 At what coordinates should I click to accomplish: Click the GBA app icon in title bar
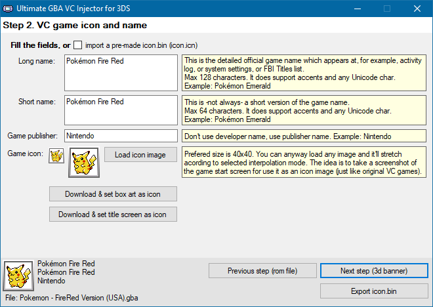[x=7, y=9]
